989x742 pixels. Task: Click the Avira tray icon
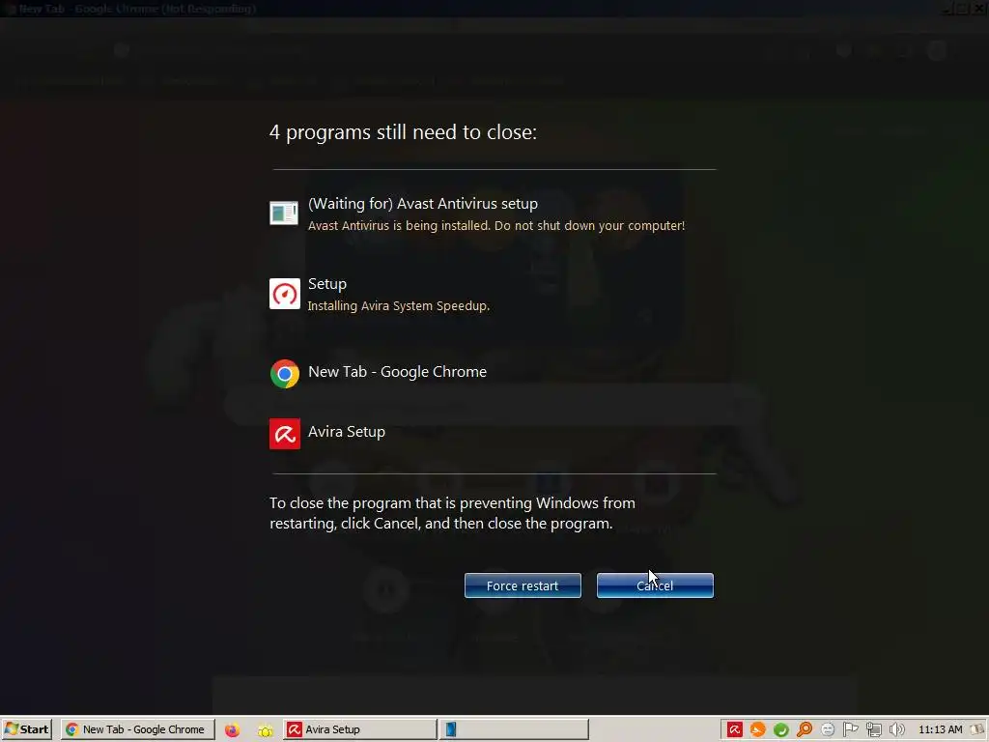[734, 729]
